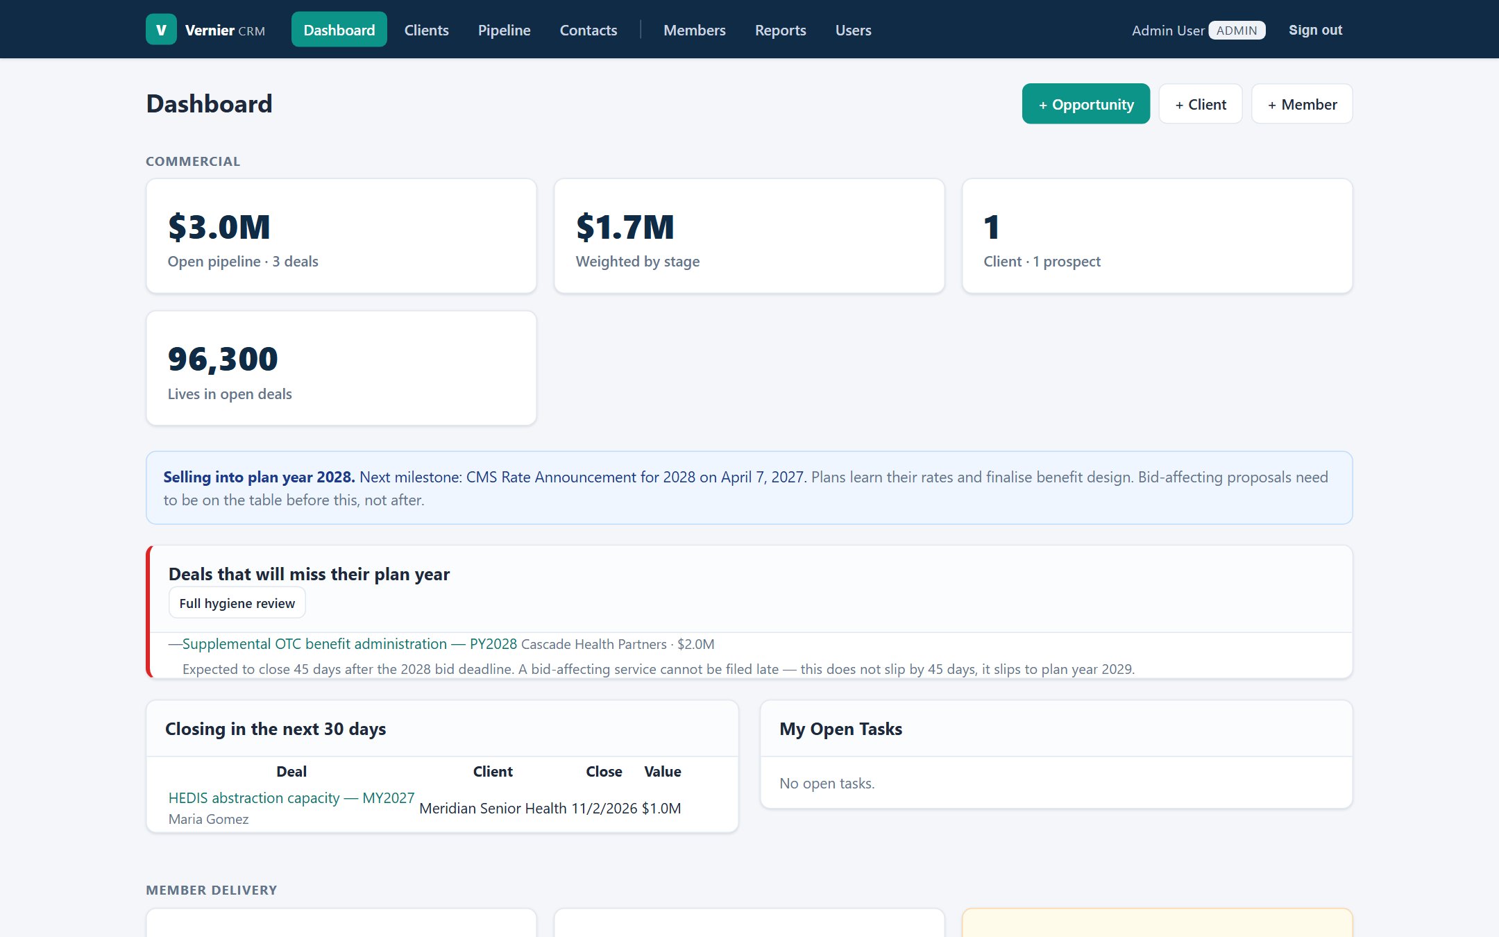The image size is (1499, 937).
Task: Click the ADMIN role badge
Action: 1237,30
